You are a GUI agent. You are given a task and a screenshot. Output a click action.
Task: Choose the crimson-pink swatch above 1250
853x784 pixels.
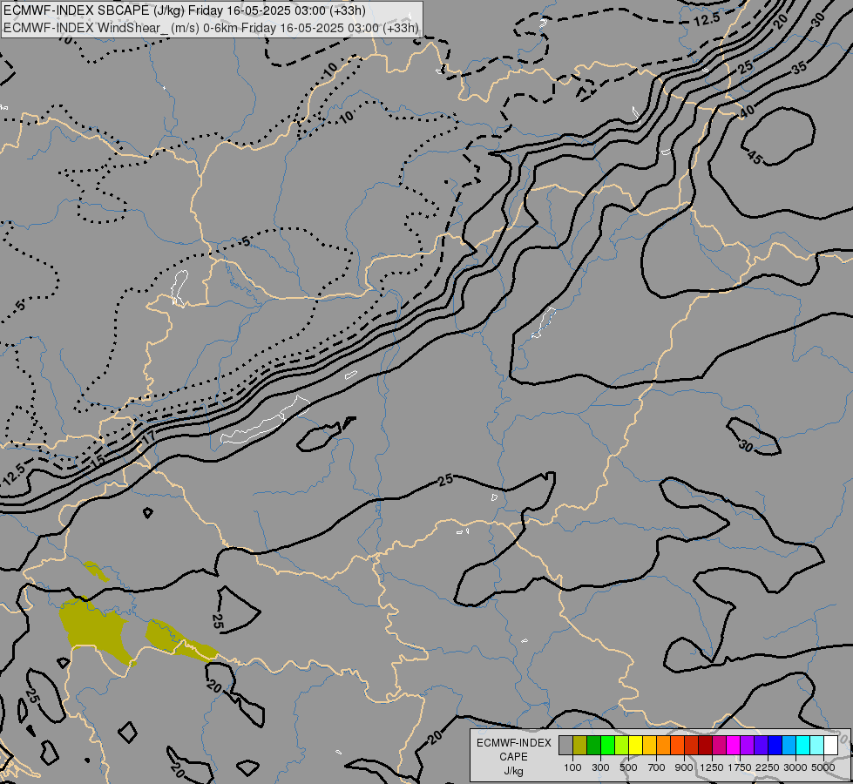click(719, 745)
